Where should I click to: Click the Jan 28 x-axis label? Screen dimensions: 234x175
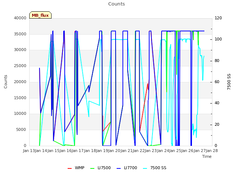[212, 151]
